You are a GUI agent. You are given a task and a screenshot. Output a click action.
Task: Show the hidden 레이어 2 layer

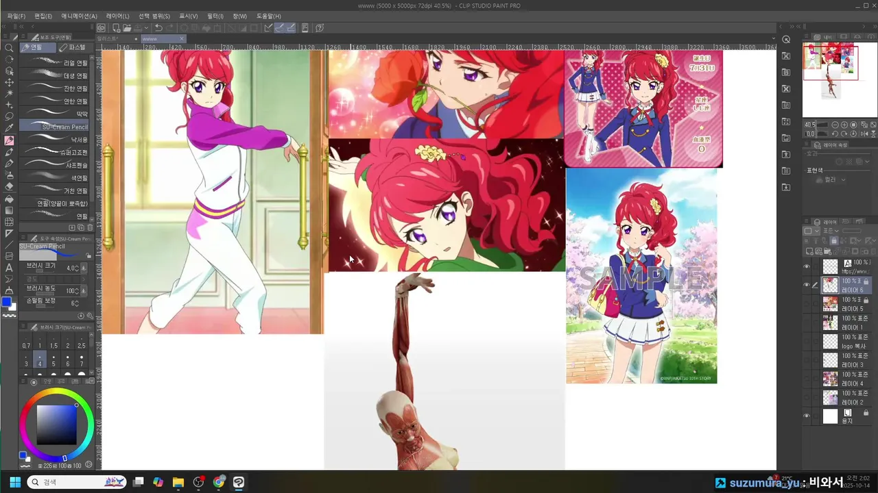click(x=807, y=397)
